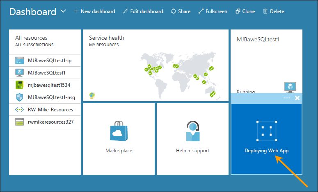Screen dimensions: 318x192
Task: Click the Edit dashboard pencil icon
Action: click(126, 11)
